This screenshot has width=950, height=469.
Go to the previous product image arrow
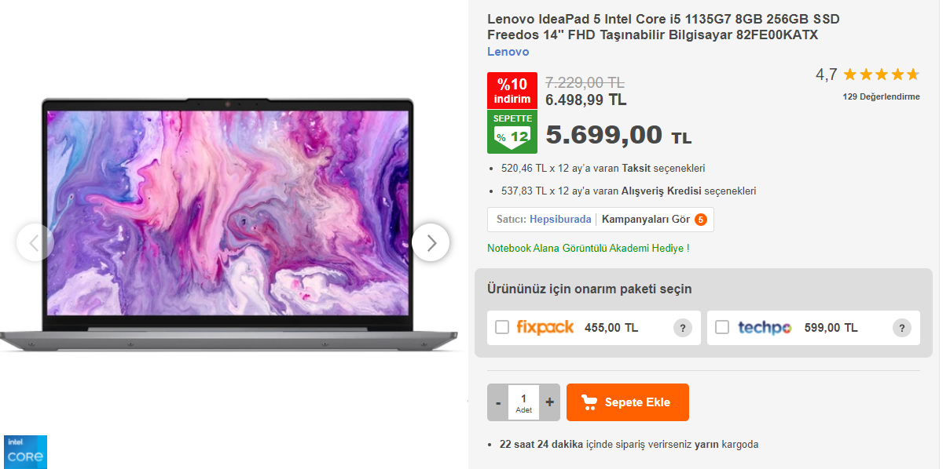(35, 242)
